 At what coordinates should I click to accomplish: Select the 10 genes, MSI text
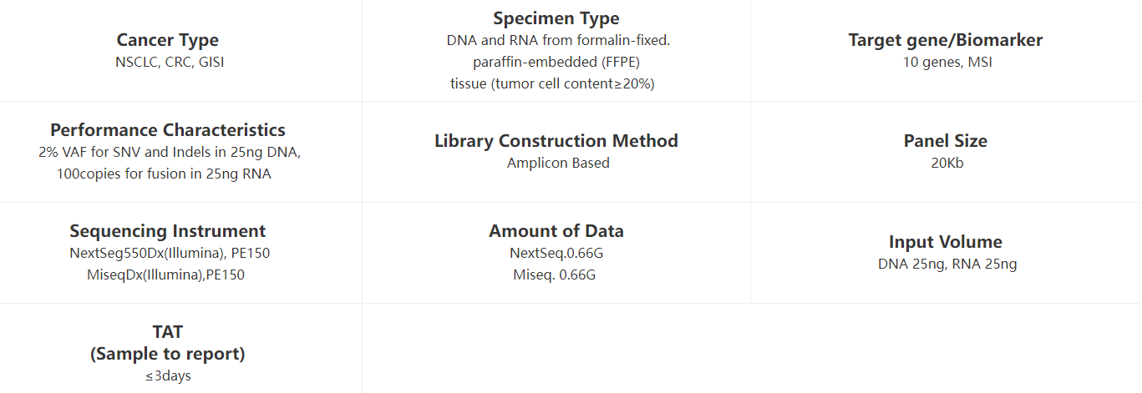pos(947,62)
